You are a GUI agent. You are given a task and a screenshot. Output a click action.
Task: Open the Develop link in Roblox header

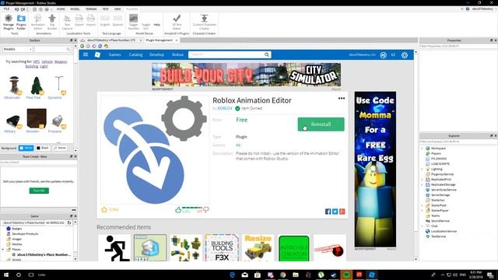(x=156, y=54)
